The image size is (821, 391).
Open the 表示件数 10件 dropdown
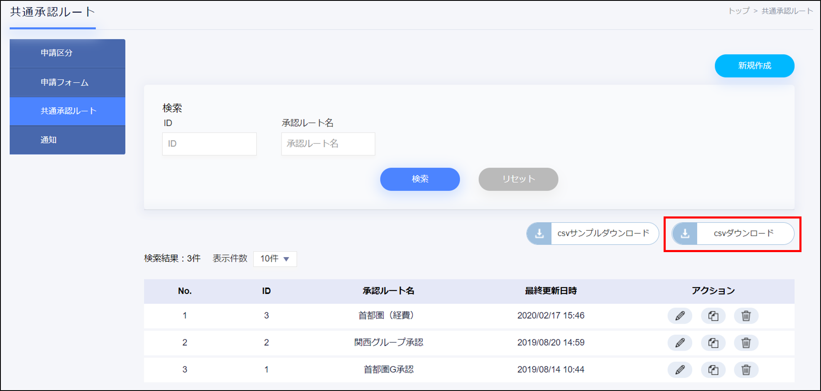[x=275, y=259]
